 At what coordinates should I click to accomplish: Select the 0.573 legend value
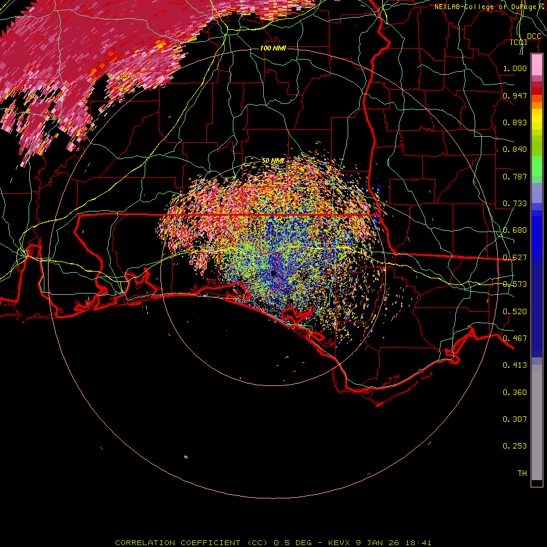515,284
